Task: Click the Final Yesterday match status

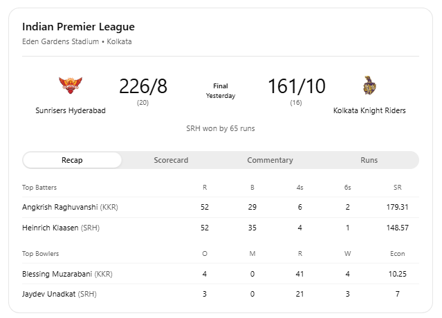Action: click(x=221, y=91)
